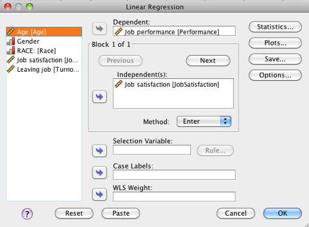Click the arrow button beside the Dependent field
The width and height of the screenshot is (309, 227).
click(x=100, y=29)
